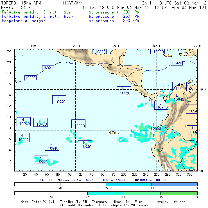
Task: Click the '100 W' longitude label
Action: point(76,46)
